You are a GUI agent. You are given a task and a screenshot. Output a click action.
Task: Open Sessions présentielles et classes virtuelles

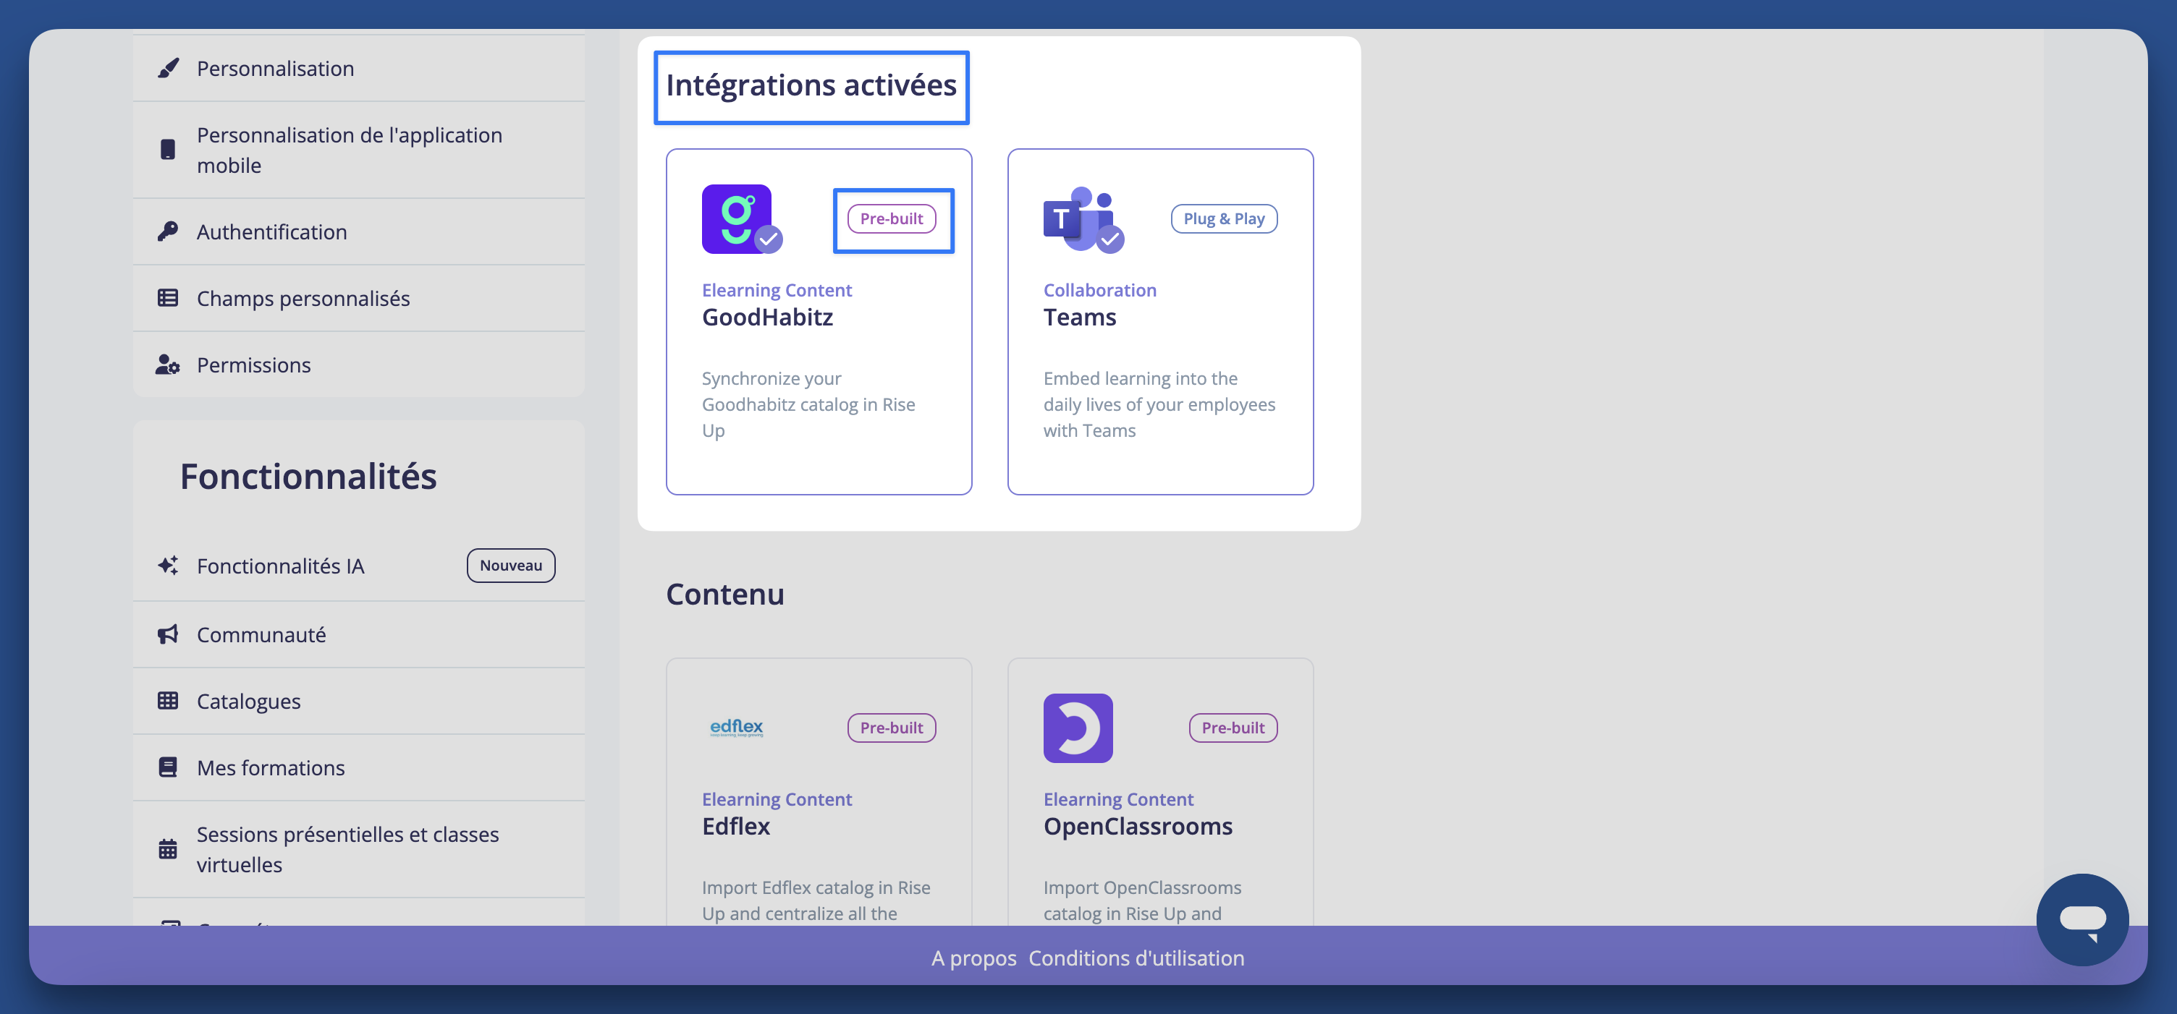(x=358, y=849)
